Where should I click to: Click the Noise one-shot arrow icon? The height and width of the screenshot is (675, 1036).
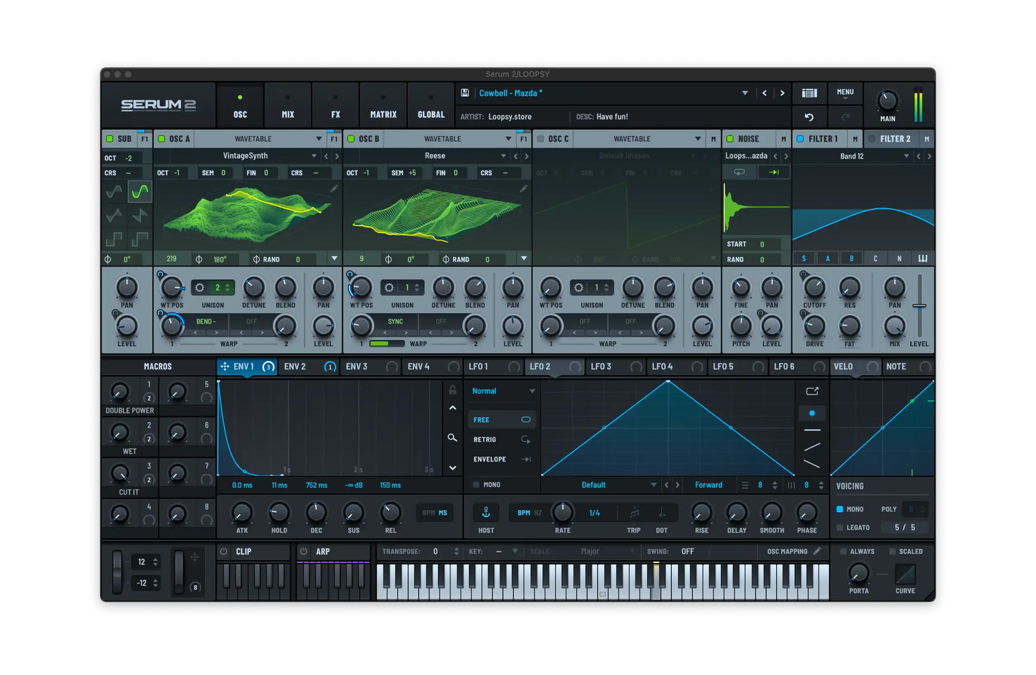[x=774, y=172]
